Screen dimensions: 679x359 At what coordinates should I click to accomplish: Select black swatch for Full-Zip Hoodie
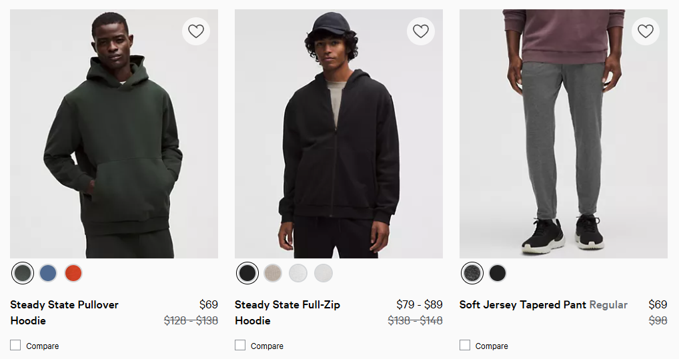[x=247, y=273]
